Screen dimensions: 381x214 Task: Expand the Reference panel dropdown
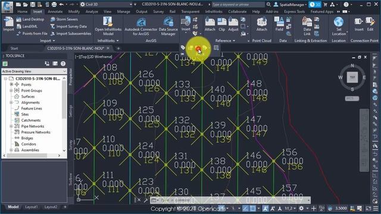click(x=225, y=41)
